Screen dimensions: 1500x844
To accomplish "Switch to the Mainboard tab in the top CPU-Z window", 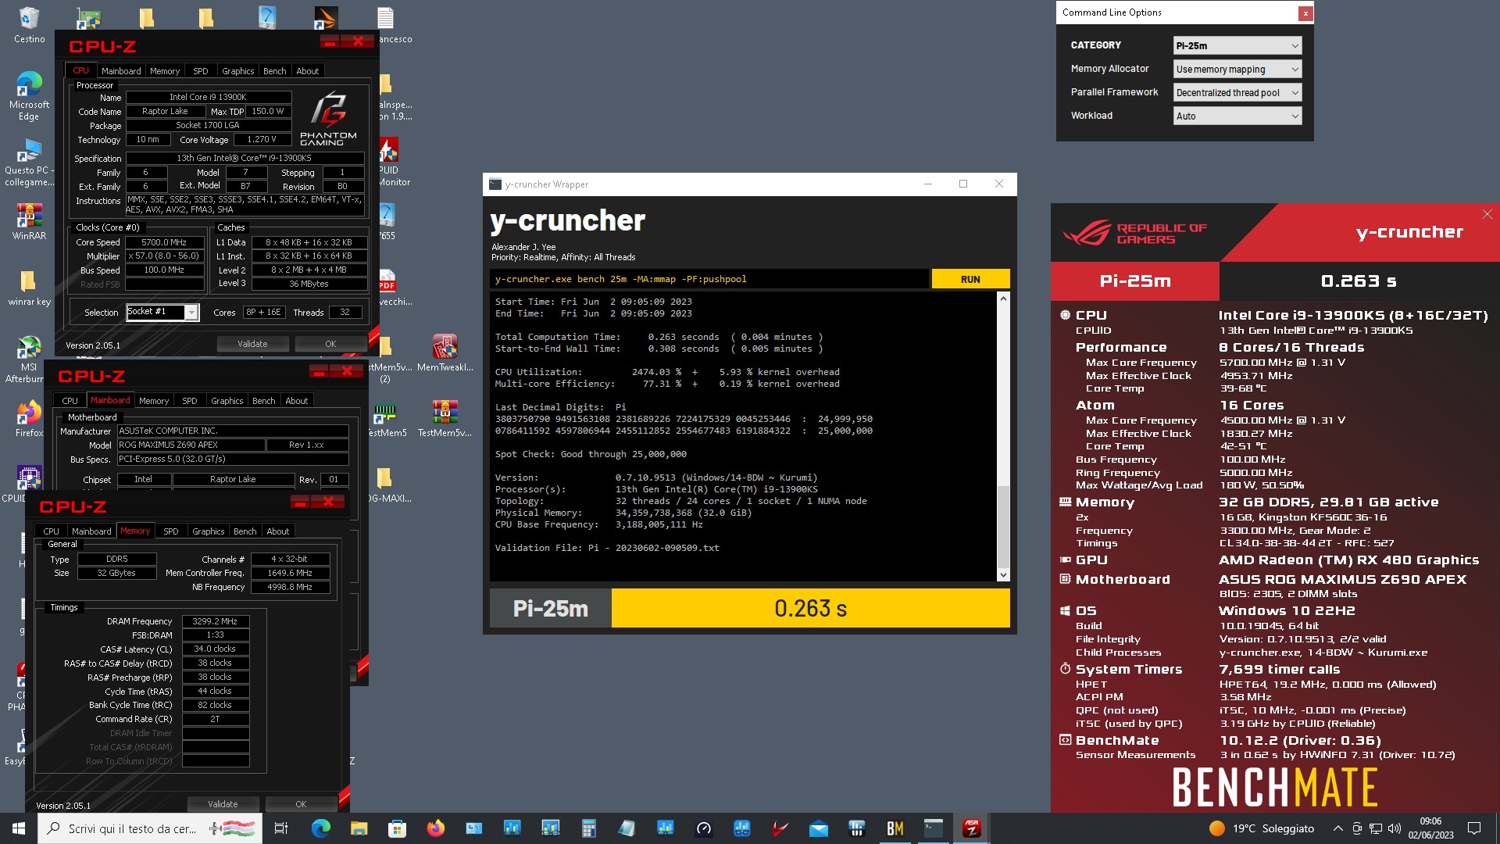I will [121, 70].
